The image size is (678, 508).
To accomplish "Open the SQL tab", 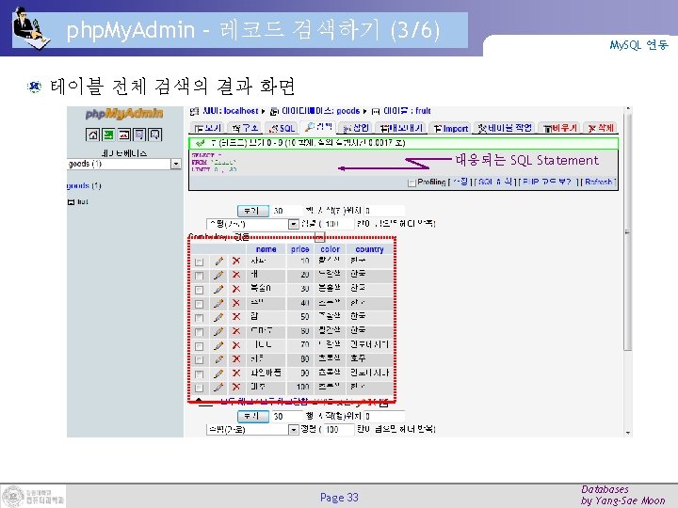I will tap(282, 128).
